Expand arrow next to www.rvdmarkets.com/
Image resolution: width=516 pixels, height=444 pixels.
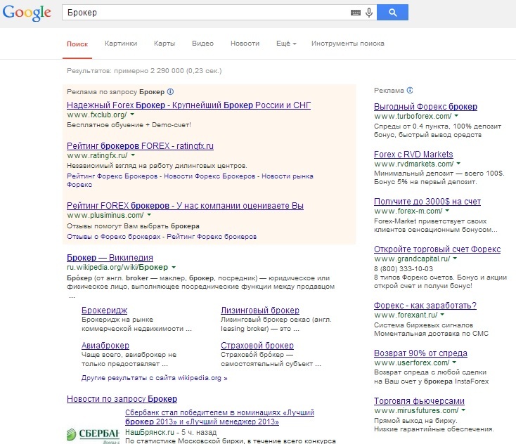coord(458,163)
